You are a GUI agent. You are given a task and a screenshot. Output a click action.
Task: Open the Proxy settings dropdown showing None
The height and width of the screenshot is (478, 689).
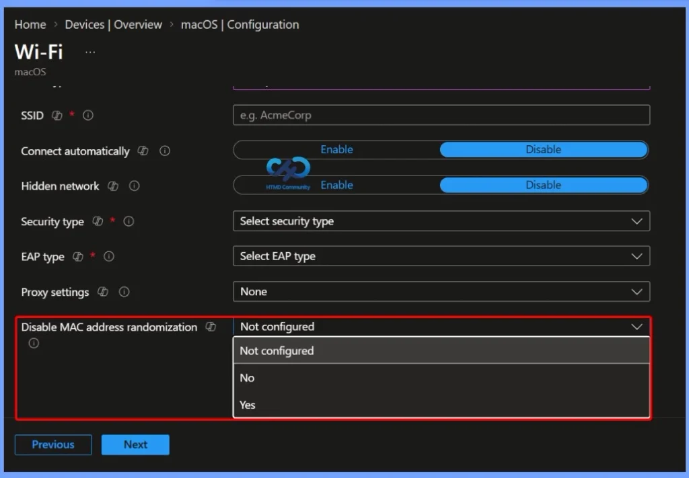[x=441, y=292]
